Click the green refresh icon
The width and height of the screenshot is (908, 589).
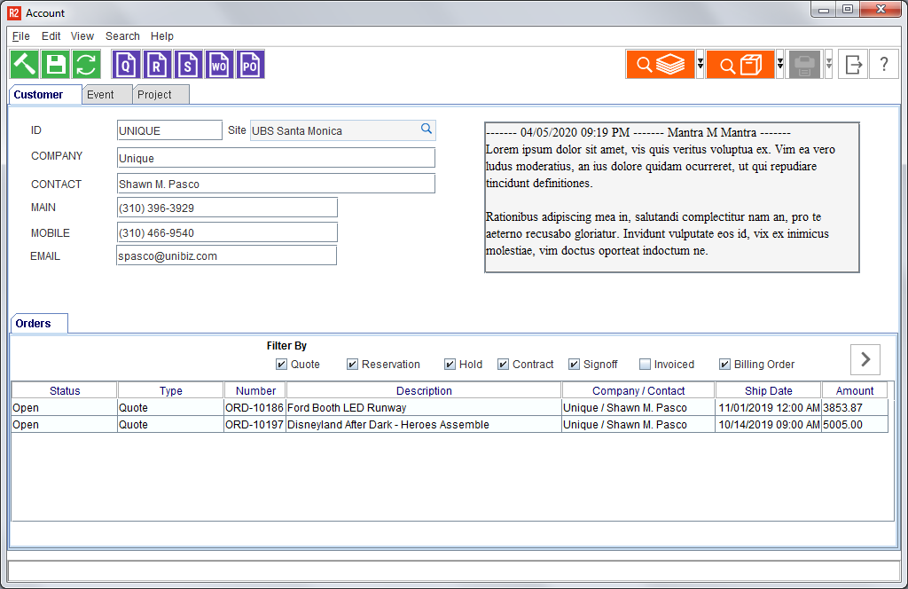(x=86, y=65)
